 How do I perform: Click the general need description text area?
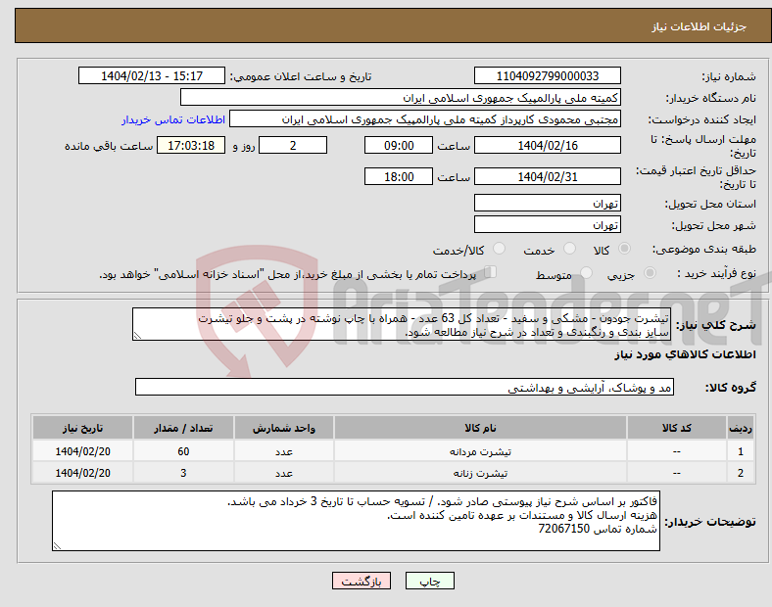point(402,324)
